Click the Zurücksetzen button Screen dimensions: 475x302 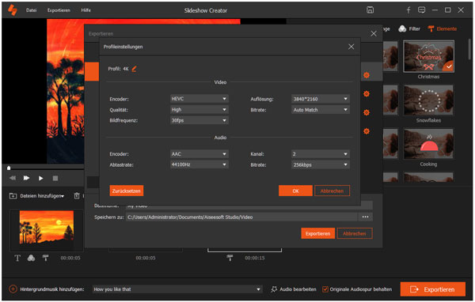click(127, 191)
